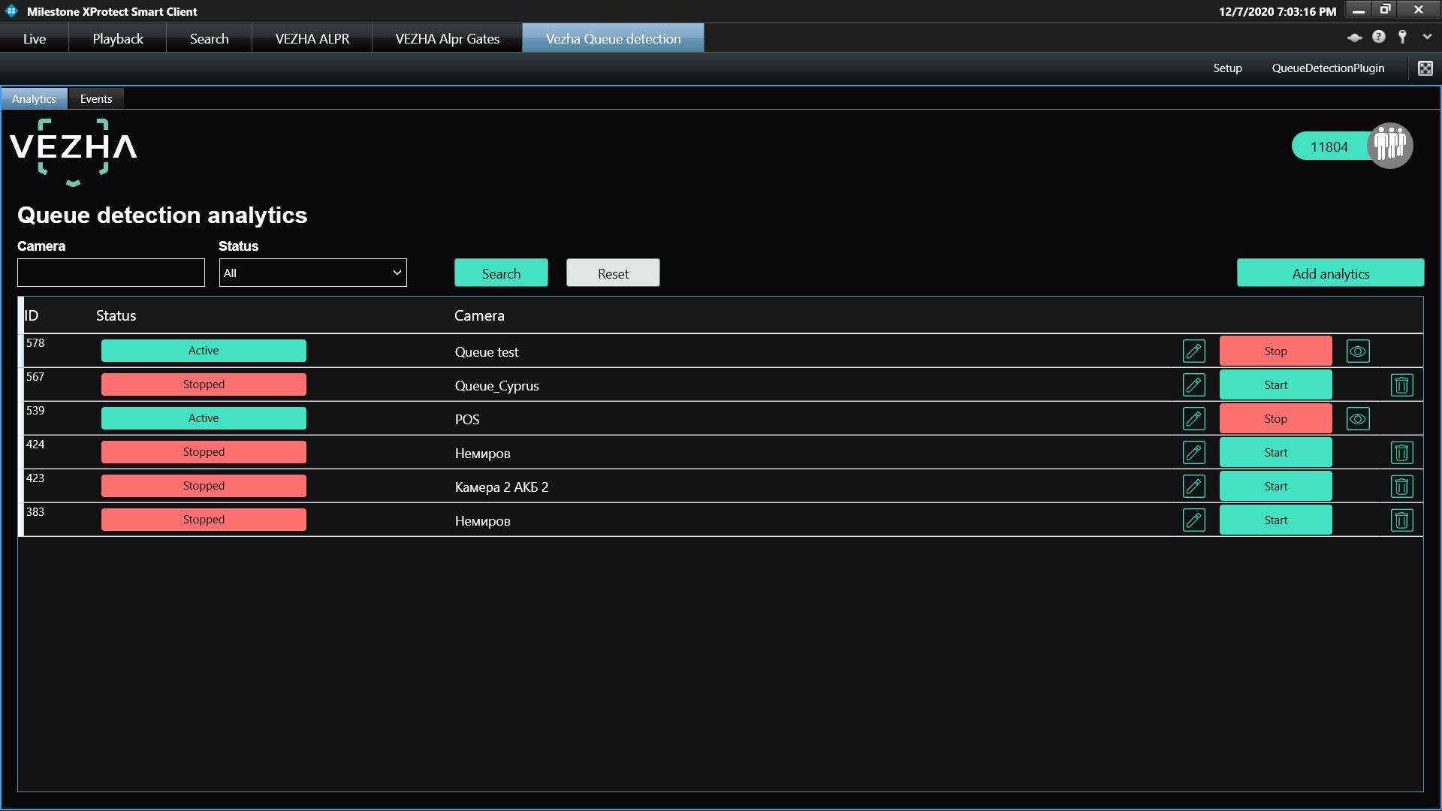
Task: Click the 11804 people count badge
Action: 1329,146
